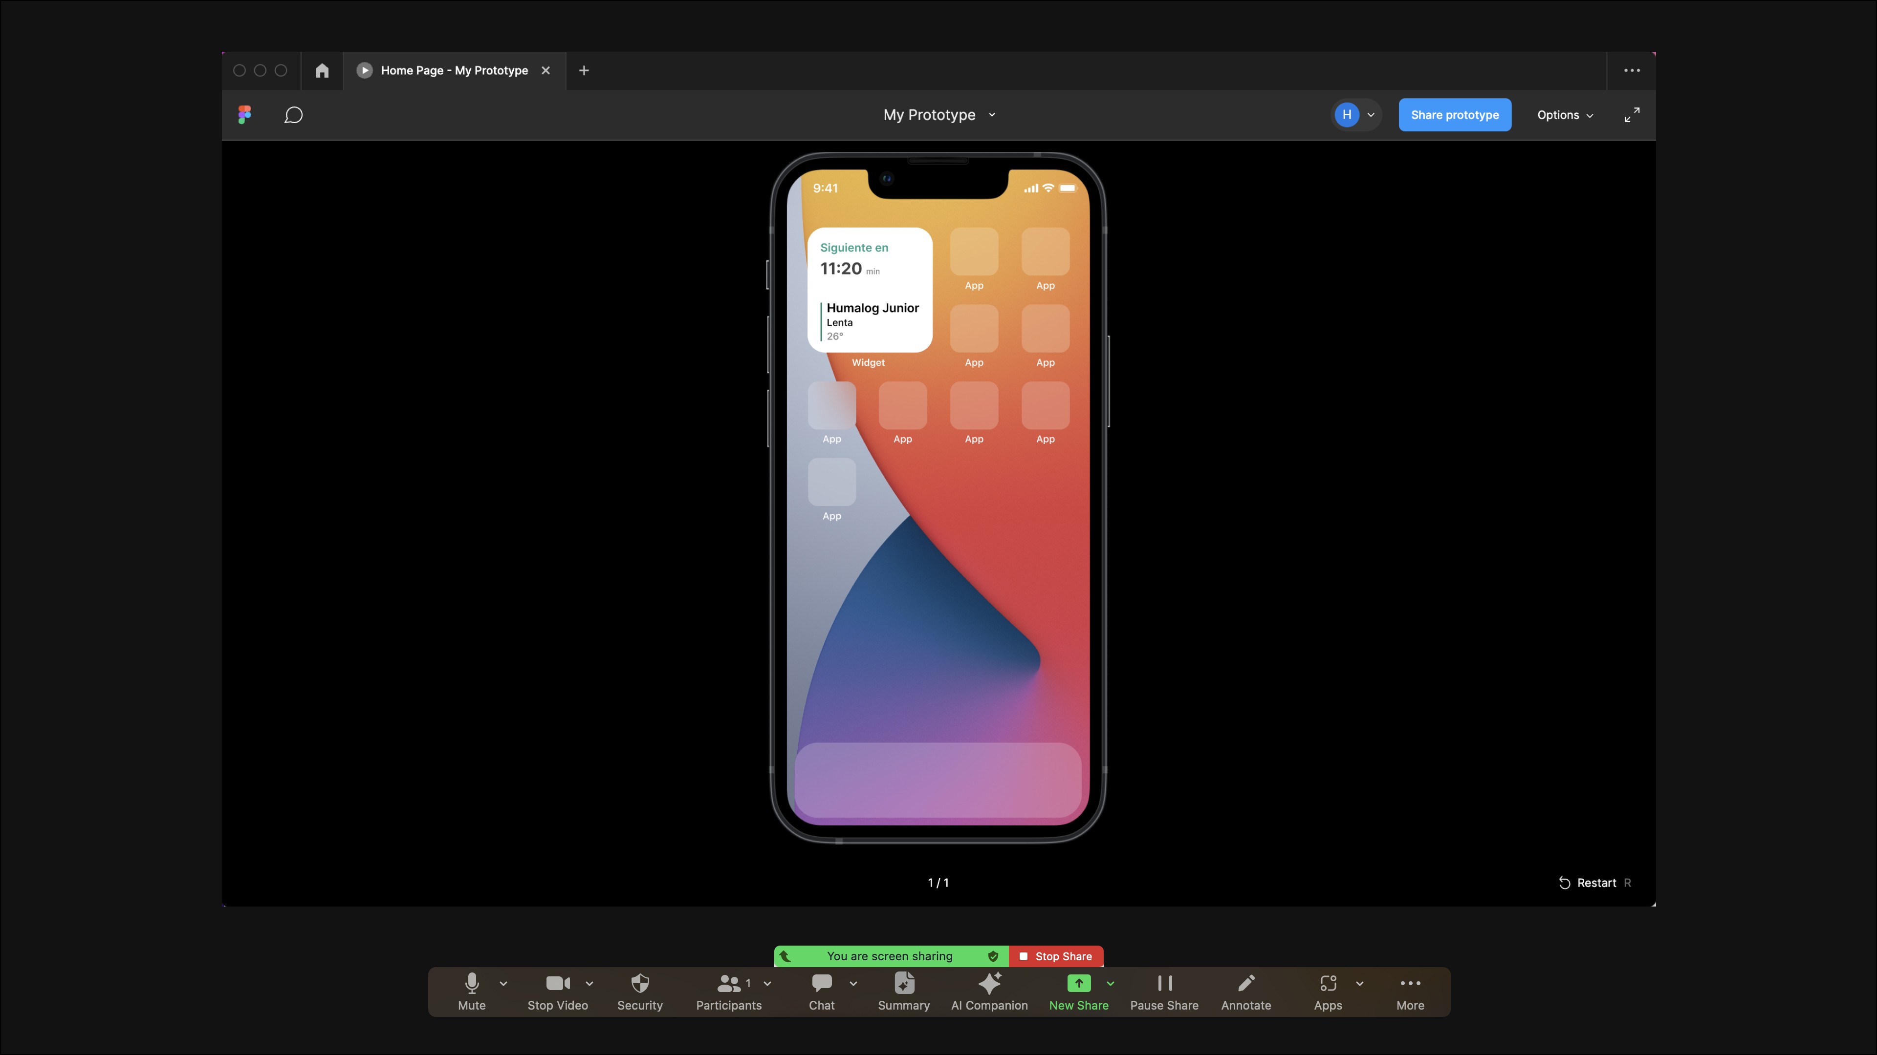Close the Home Page - My Prototype tab

coord(546,71)
